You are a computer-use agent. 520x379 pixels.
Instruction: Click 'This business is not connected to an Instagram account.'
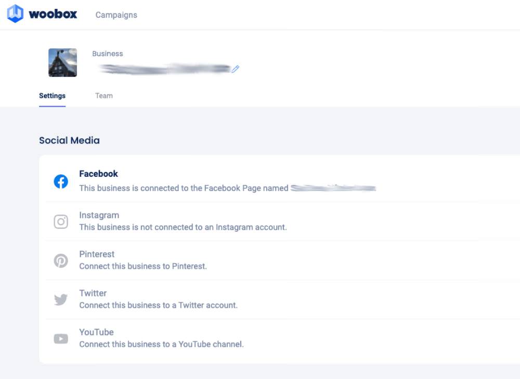183,227
